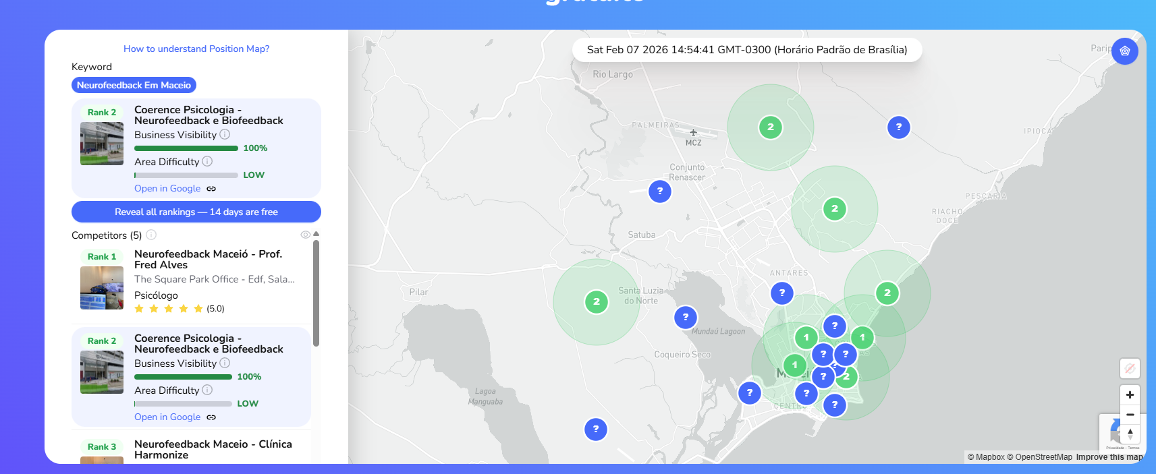Viewport: 1156px width, 474px height.
Task: Select the question-mark marker near Paripueira
Action: [x=898, y=127]
